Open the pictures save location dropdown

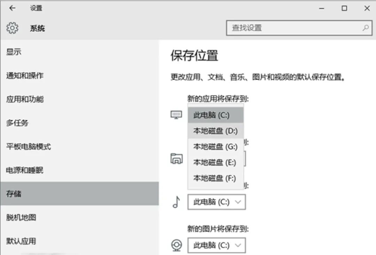(x=217, y=245)
